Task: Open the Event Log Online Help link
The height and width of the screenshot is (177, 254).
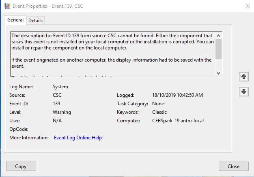Action: pyautogui.click(x=78, y=138)
